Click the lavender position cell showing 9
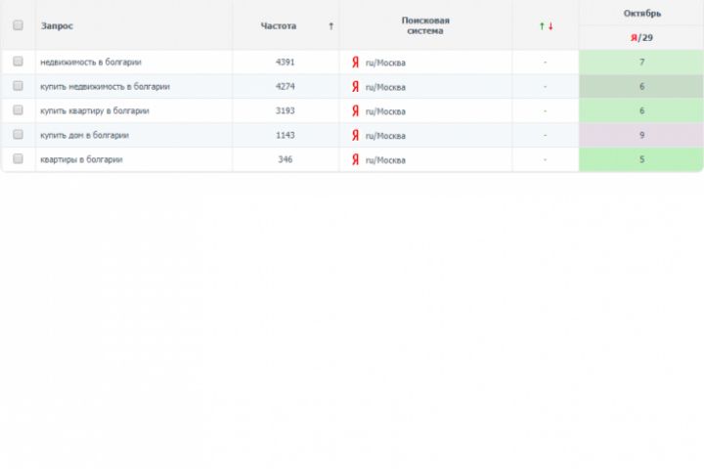This screenshot has width=704, height=469. [641, 136]
